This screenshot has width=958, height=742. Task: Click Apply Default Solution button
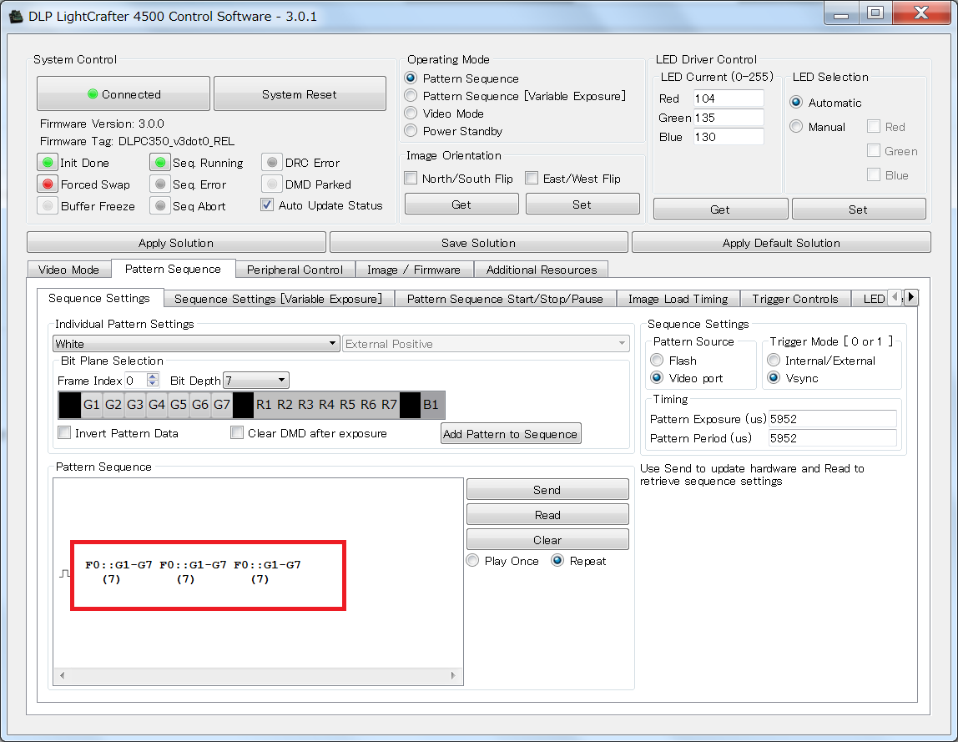tap(781, 243)
